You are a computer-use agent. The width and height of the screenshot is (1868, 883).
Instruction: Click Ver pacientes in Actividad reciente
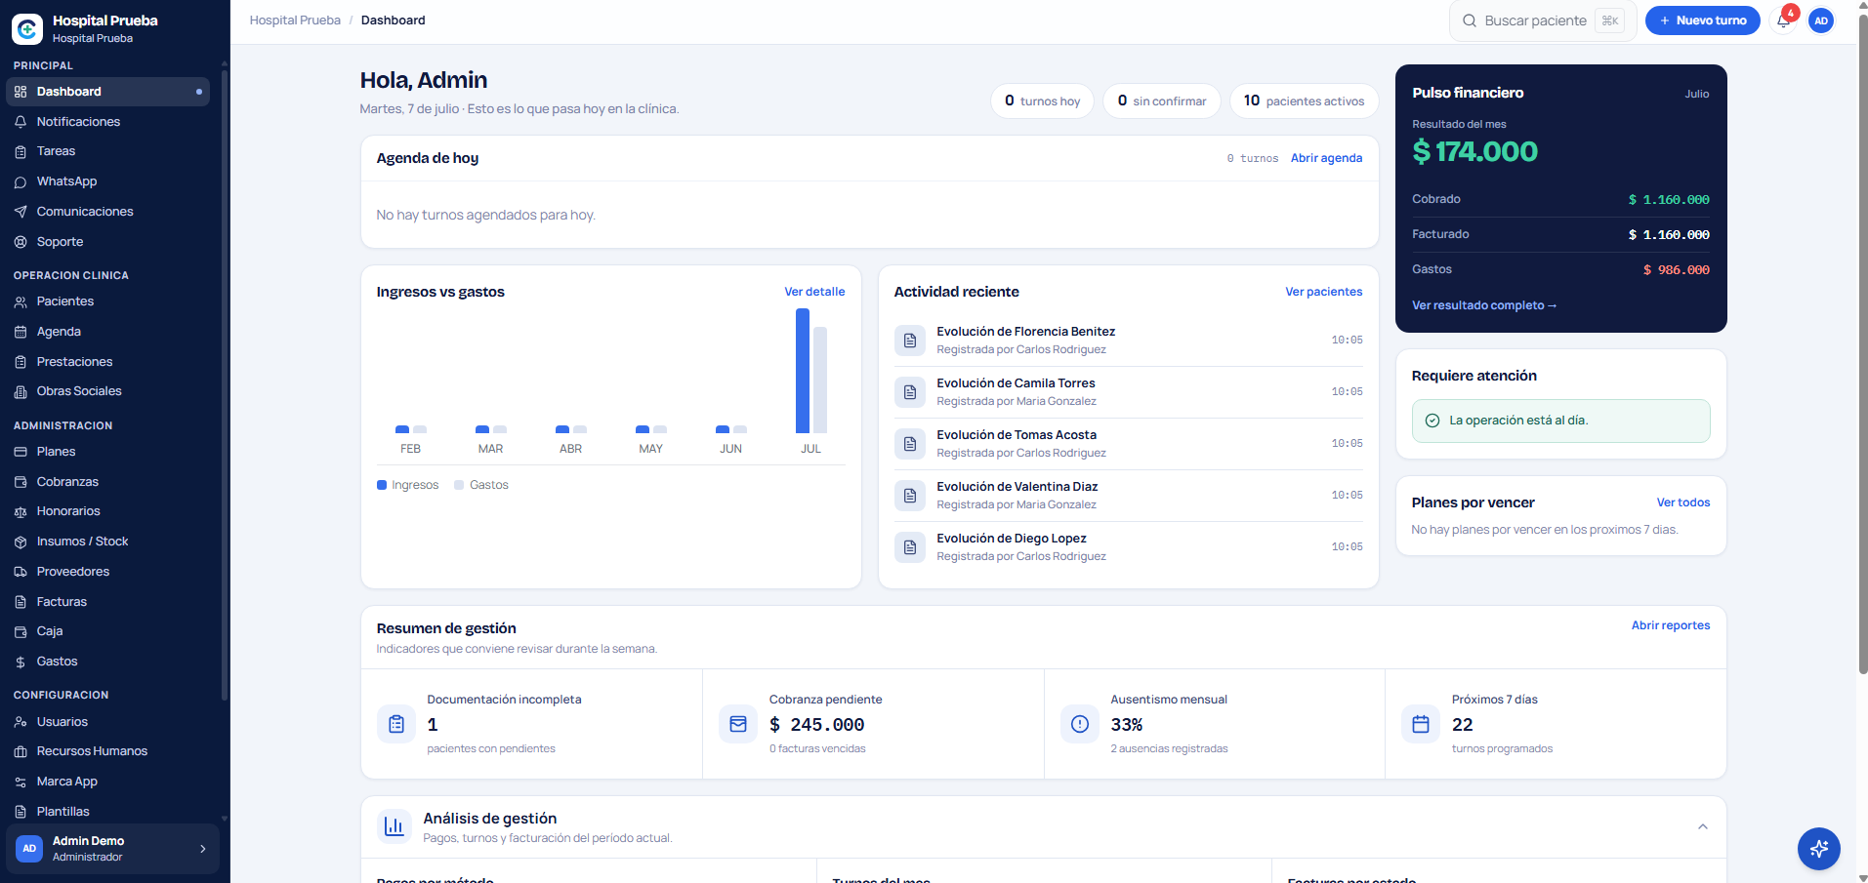click(1323, 292)
